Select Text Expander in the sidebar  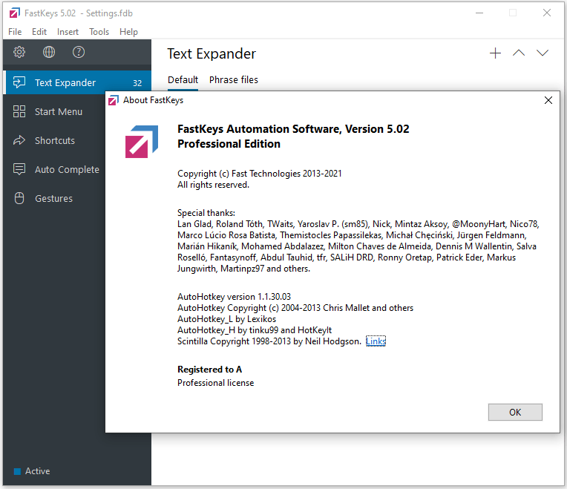pyautogui.click(x=77, y=82)
